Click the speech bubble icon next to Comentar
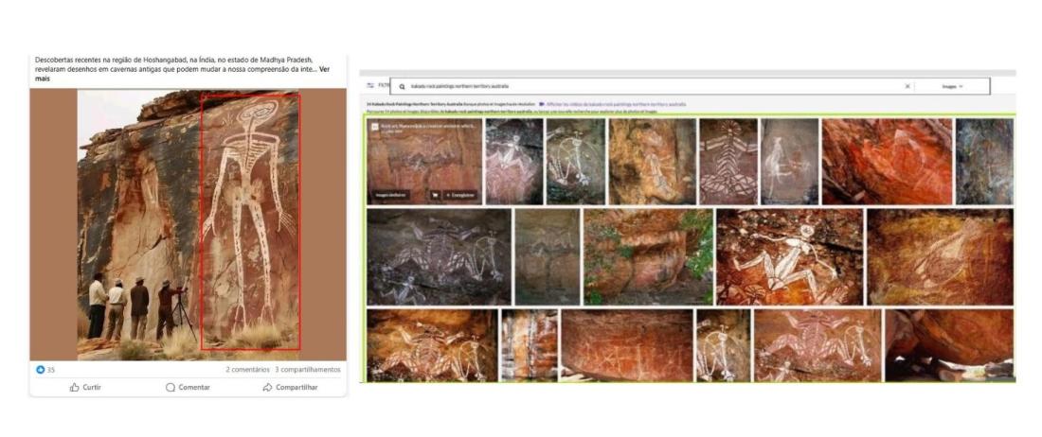The image size is (1042, 437). 171,387
